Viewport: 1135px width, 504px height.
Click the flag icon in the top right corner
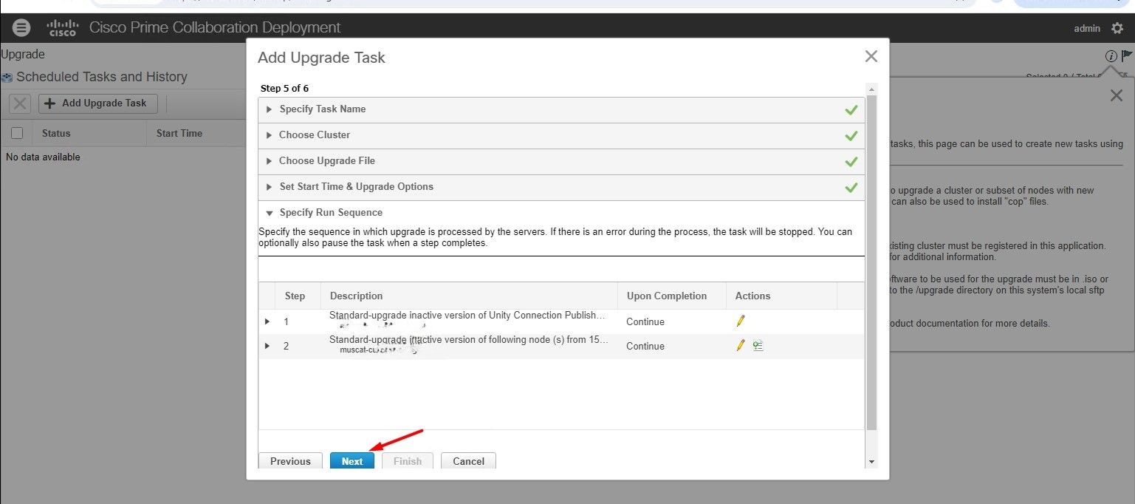1126,55
